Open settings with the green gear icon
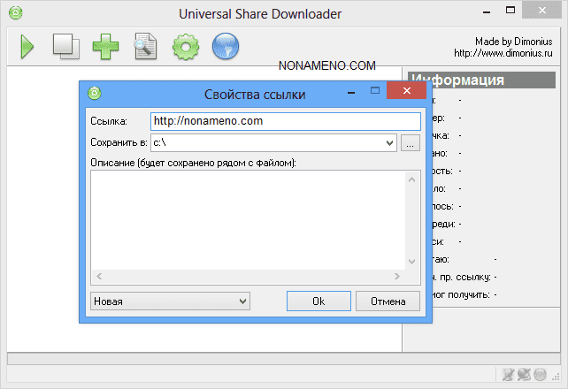The height and width of the screenshot is (389, 568). click(x=186, y=46)
